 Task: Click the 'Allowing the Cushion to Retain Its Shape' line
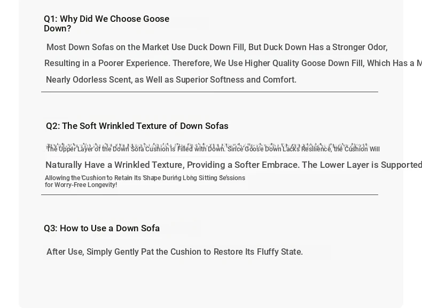click(x=145, y=178)
